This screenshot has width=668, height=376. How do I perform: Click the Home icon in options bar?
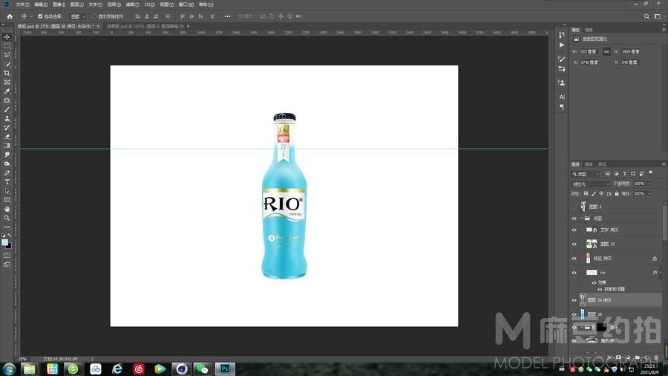(10, 16)
